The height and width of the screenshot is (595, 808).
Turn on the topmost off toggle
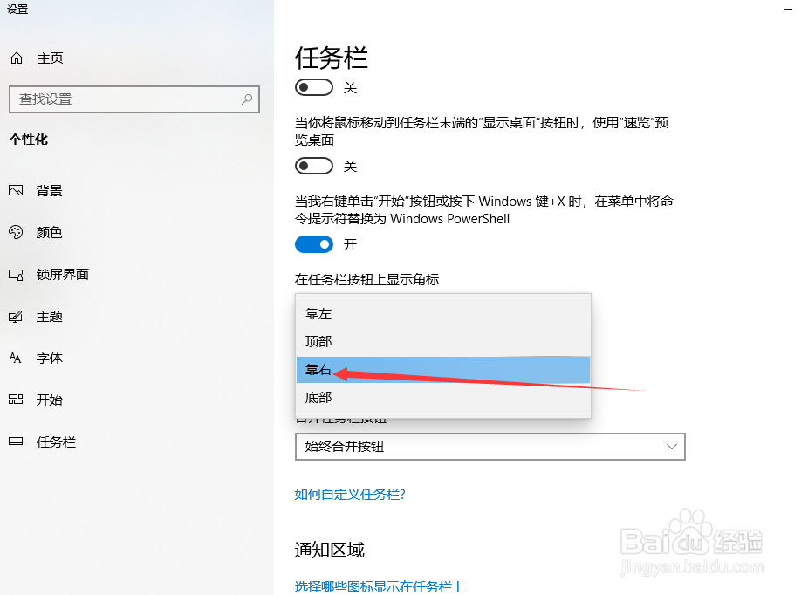tap(314, 87)
